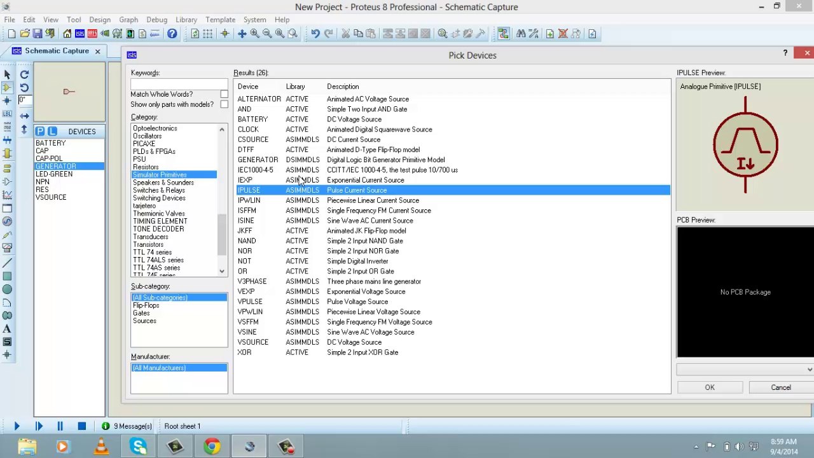Image resolution: width=814 pixels, height=458 pixels.
Task: Click the 'L' library manager button
Action: (52, 131)
